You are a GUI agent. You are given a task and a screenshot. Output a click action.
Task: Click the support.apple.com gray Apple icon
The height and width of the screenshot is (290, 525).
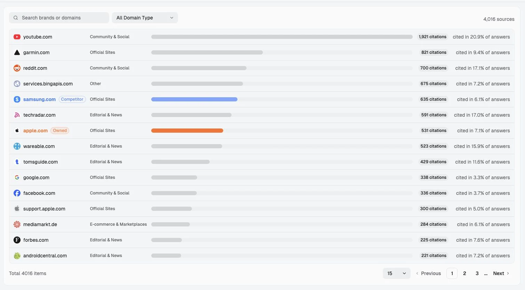(17, 209)
